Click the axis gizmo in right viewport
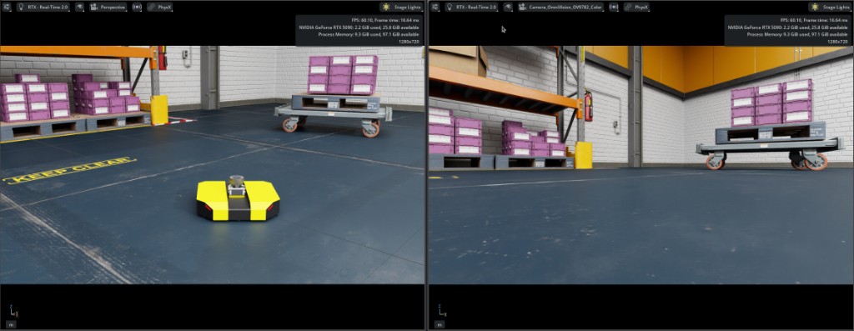The image size is (854, 331). click(442, 310)
